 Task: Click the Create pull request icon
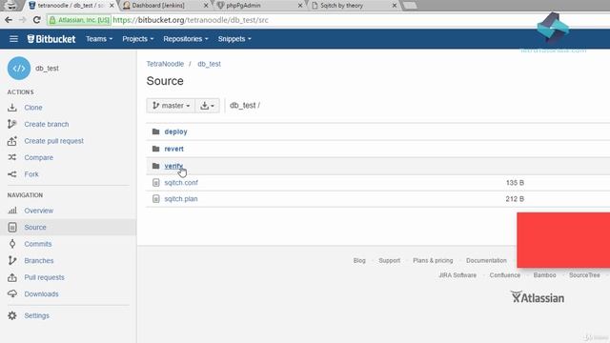(12, 141)
